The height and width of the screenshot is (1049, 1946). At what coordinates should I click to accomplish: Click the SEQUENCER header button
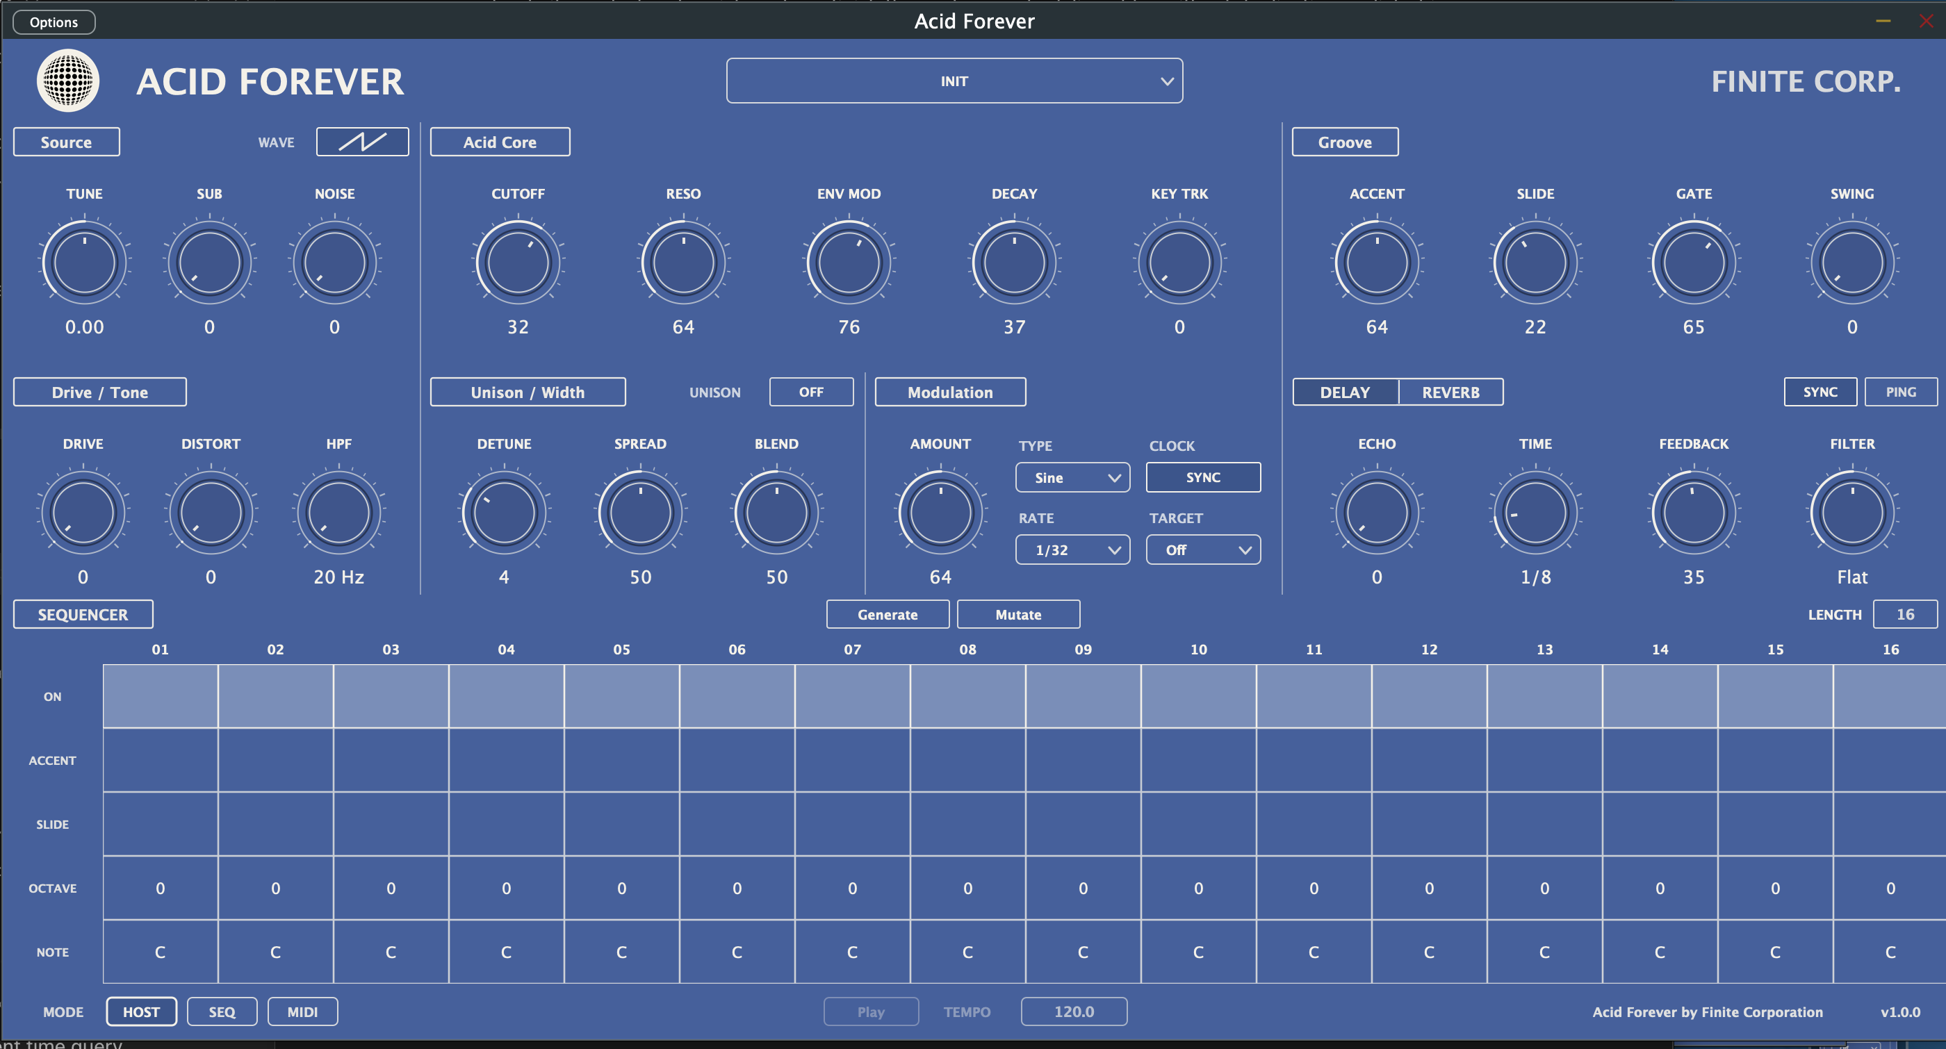pos(83,614)
